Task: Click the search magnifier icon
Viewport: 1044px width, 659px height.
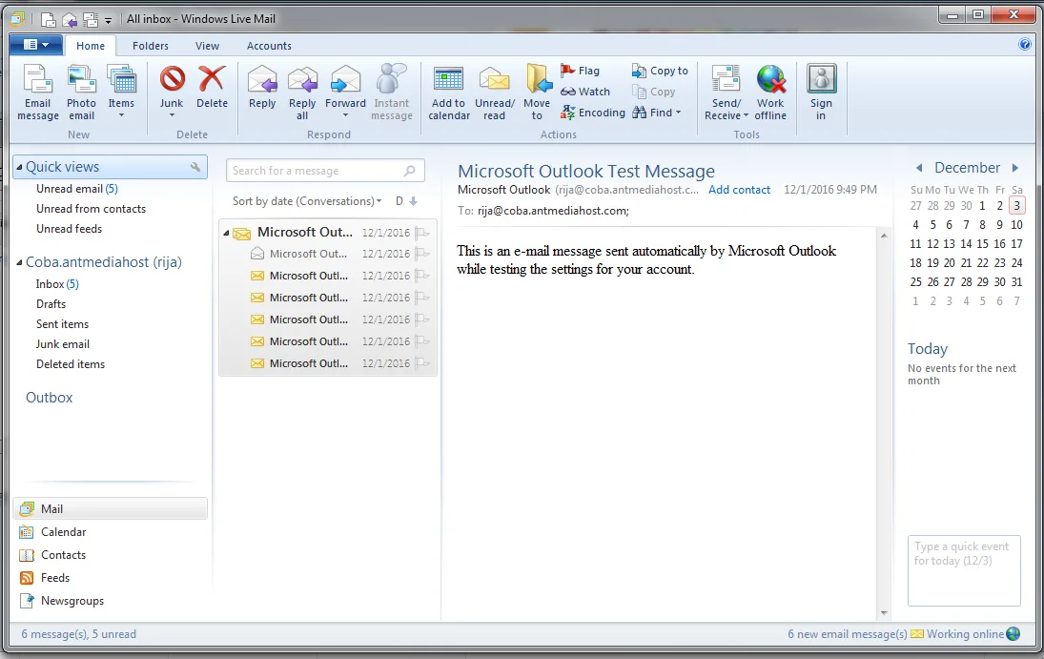Action: click(410, 171)
